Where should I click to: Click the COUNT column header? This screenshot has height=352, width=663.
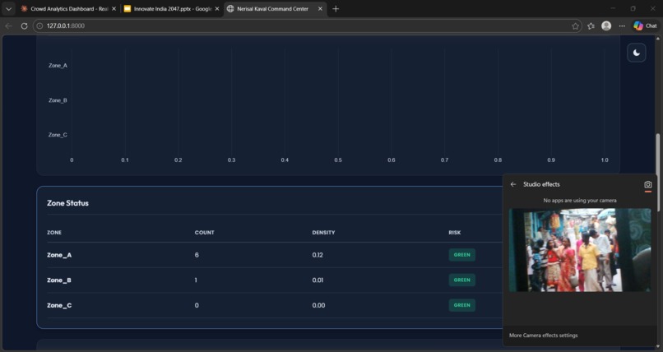pyautogui.click(x=204, y=233)
